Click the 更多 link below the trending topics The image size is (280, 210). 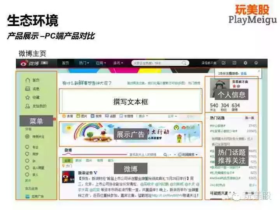coord(252,185)
